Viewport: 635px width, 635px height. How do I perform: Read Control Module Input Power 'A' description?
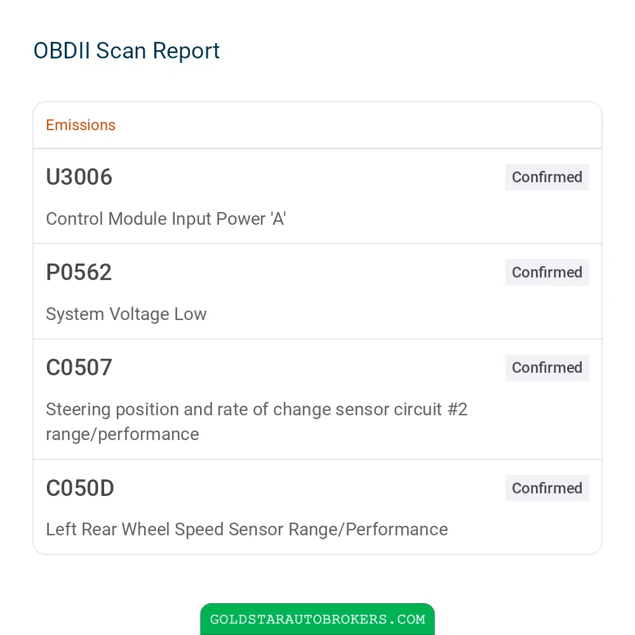166,218
